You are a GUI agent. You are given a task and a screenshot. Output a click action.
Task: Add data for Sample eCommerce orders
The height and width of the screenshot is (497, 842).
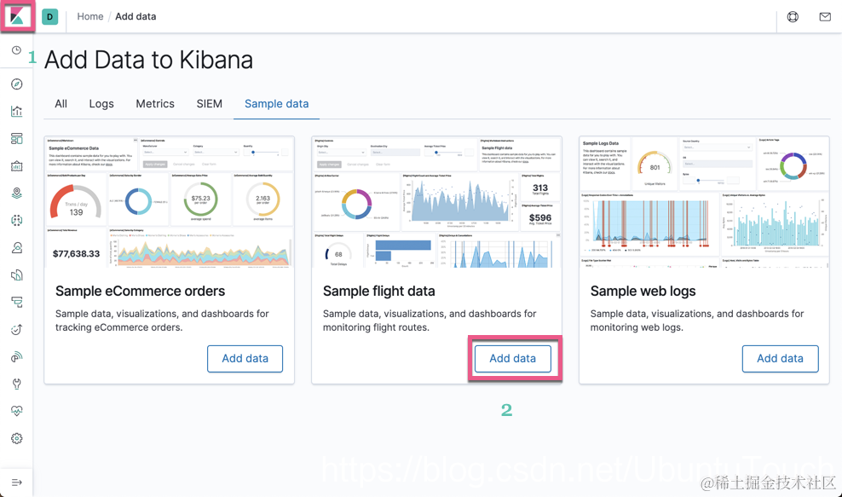[245, 358]
